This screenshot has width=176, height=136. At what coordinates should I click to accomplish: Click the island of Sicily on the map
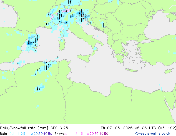[x=84, y=58]
